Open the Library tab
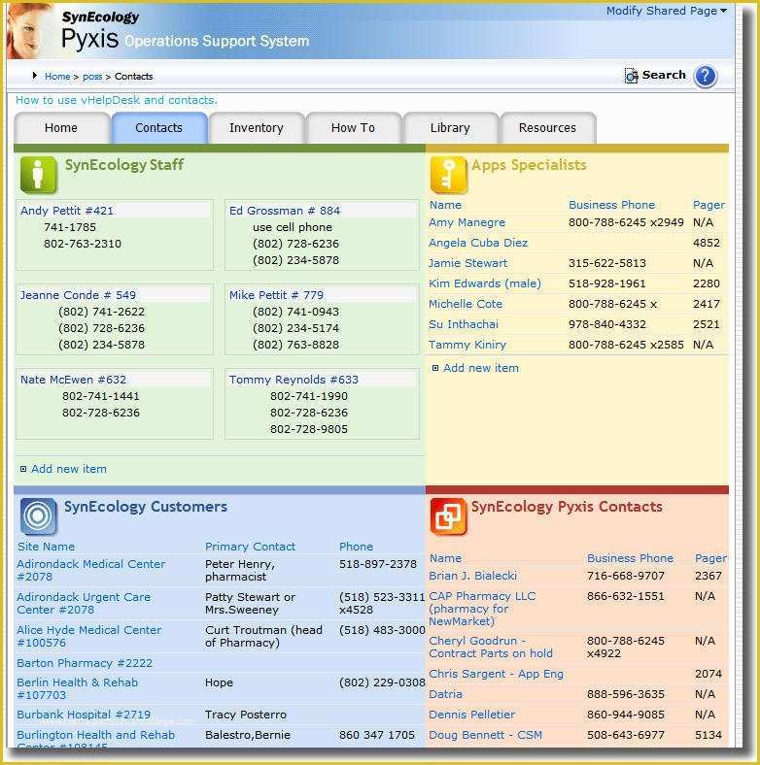The width and height of the screenshot is (760, 765). coord(451,128)
